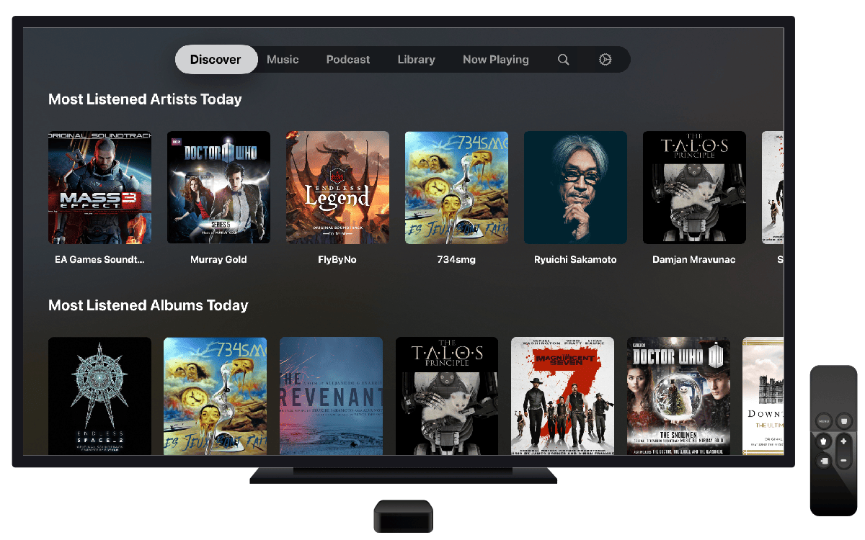
Task: Click the "Murray Gold" artist name
Action: click(219, 259)
